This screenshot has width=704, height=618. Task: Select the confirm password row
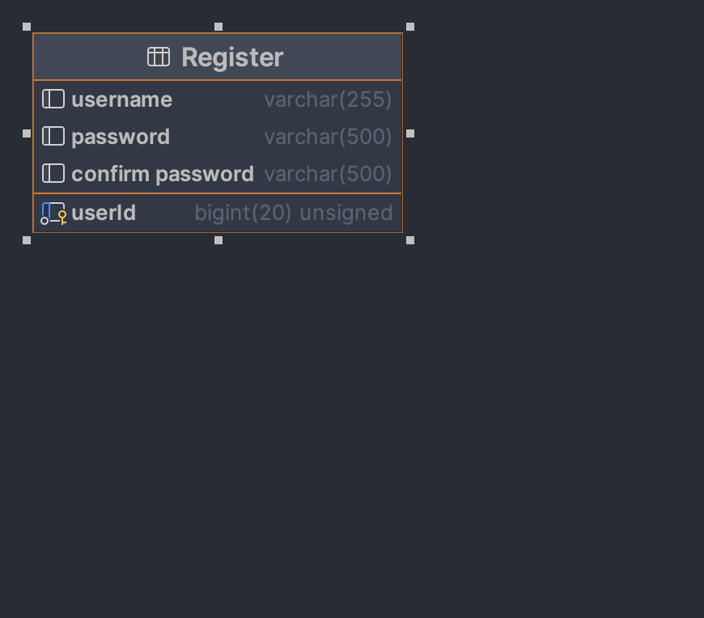pos(162,173)
